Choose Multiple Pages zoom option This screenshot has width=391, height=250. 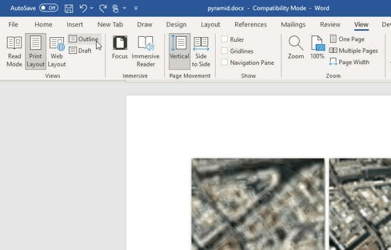click(x=353, y=50)
